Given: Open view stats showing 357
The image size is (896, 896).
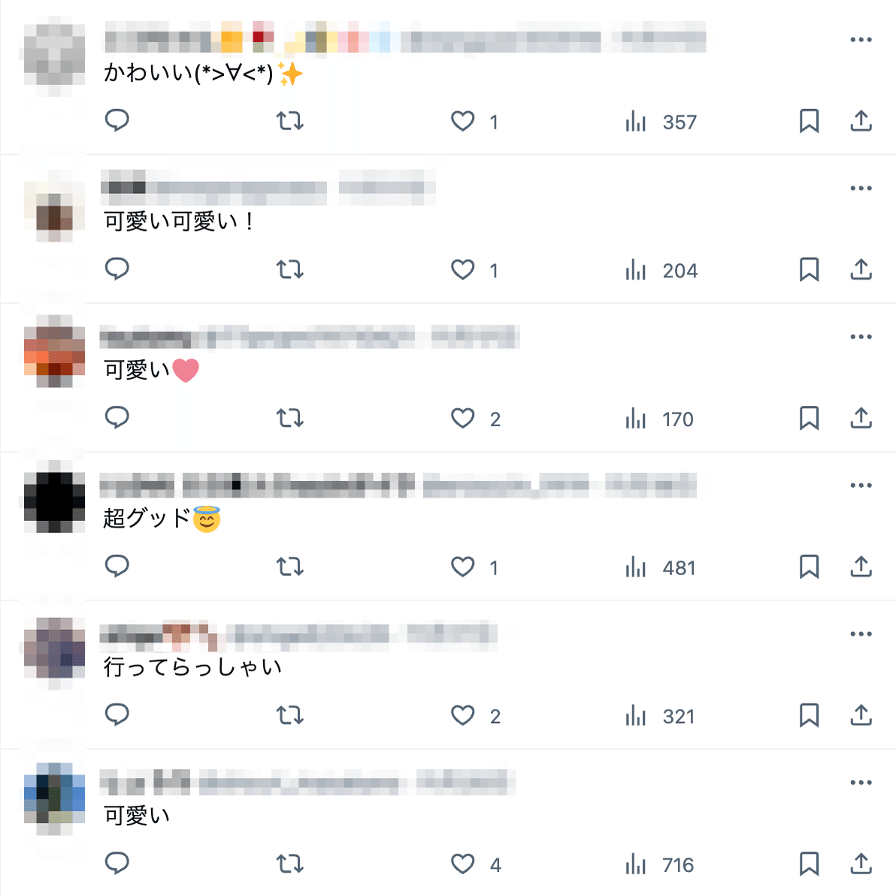Looking at the screenshot, I should coord(661,122).
